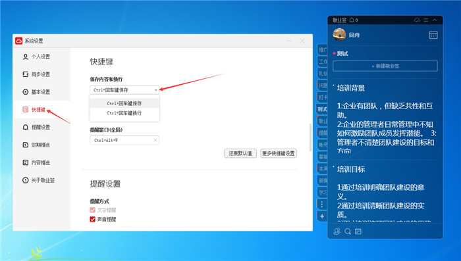Switch to the 本周 category tab
Image resolution: width=461 pixels, height=261 pixels.
tap(323, 168)
